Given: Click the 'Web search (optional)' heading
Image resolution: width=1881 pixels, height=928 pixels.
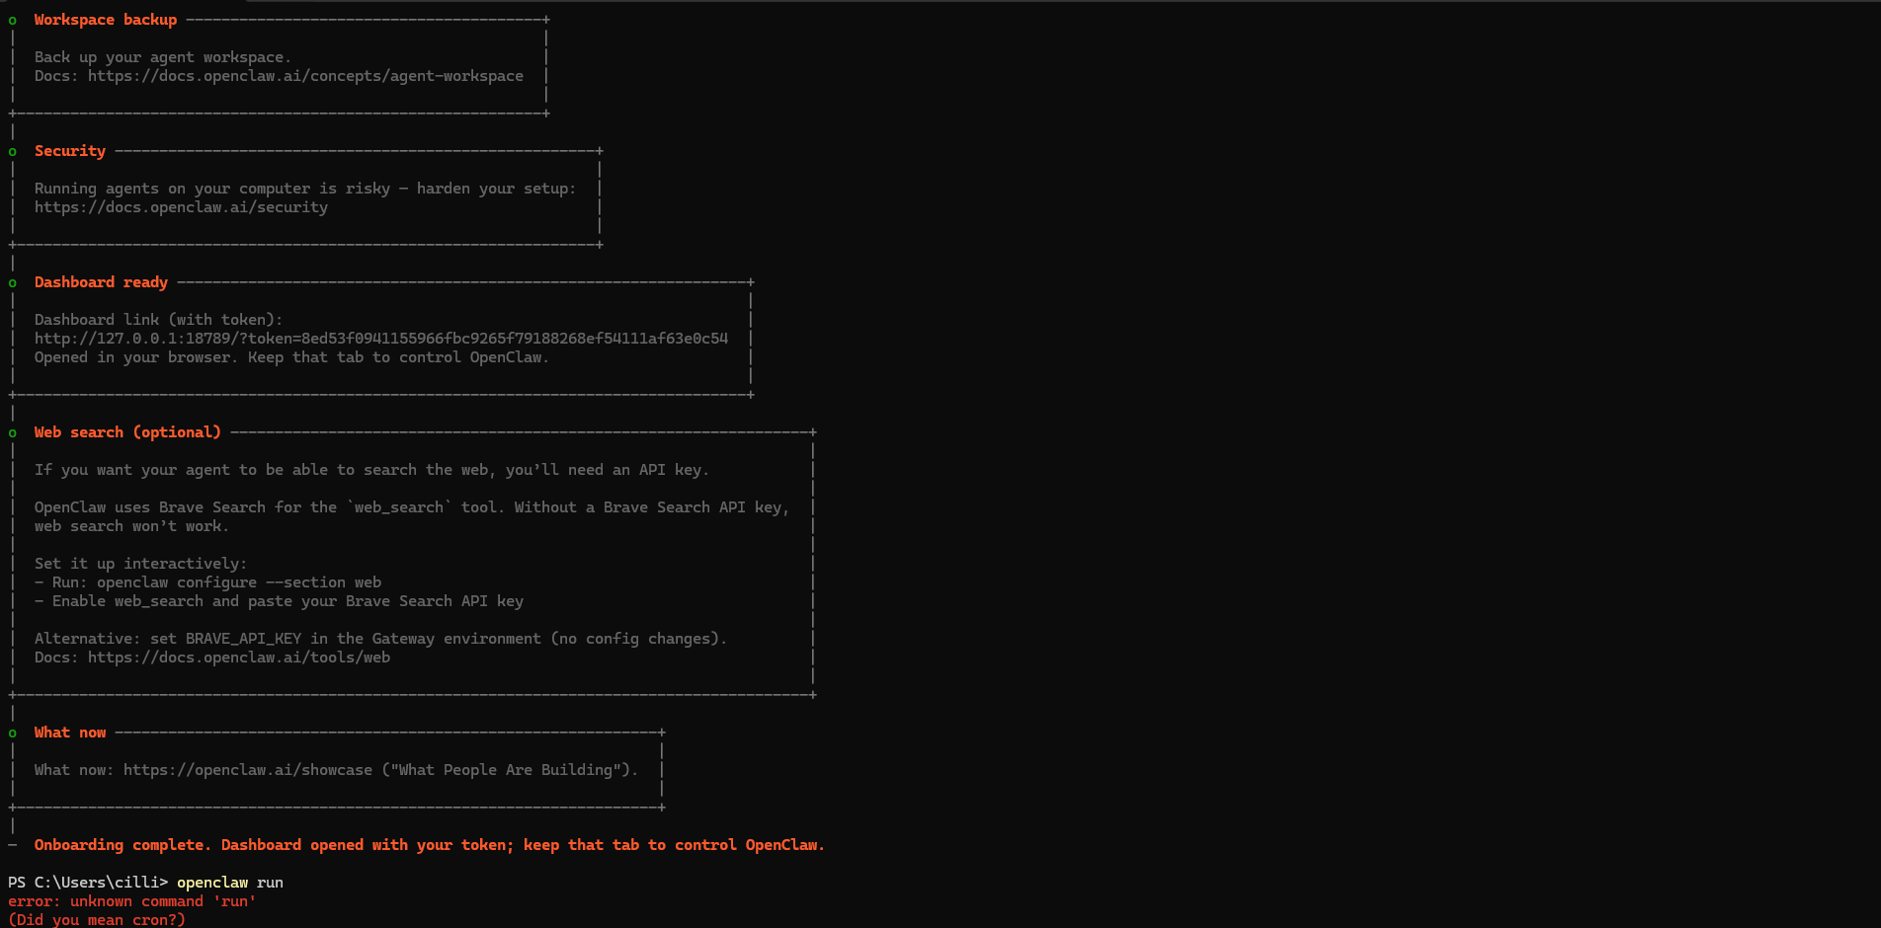Looking at the screenshot, I should click(x=127, y=432).
